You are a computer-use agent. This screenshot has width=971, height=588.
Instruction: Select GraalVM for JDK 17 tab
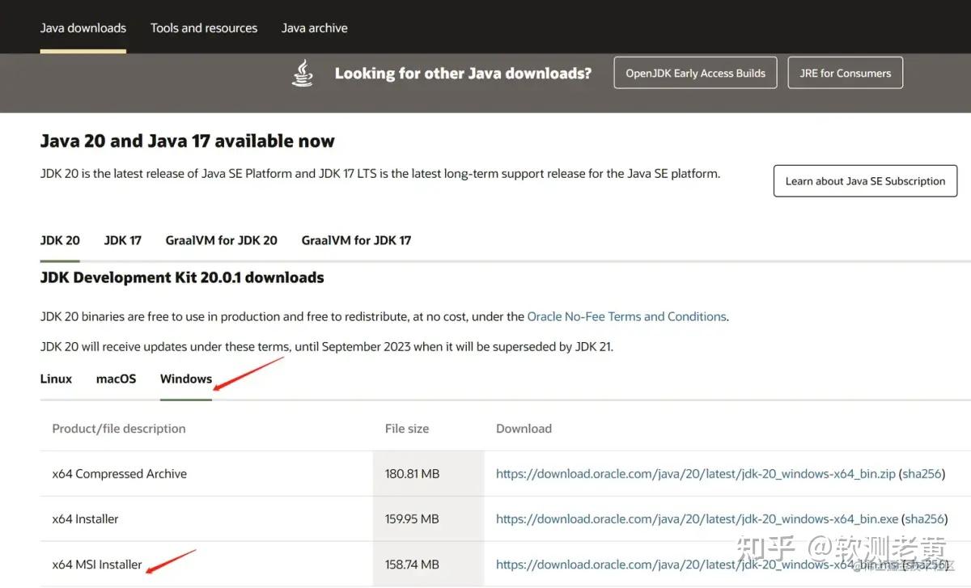coord(356,240)
